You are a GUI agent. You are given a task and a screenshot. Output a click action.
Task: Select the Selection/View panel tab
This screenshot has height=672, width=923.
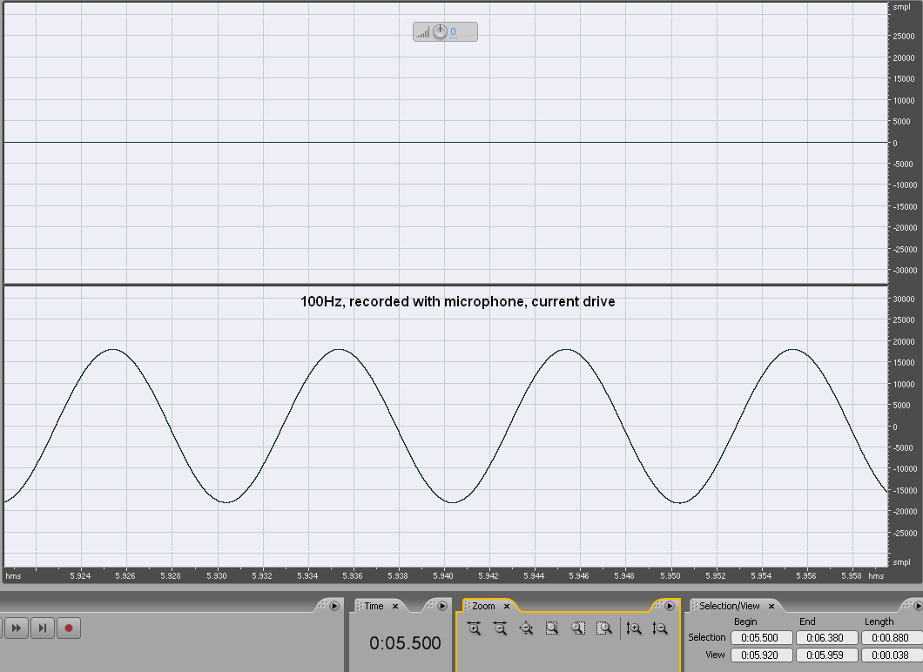730,606
